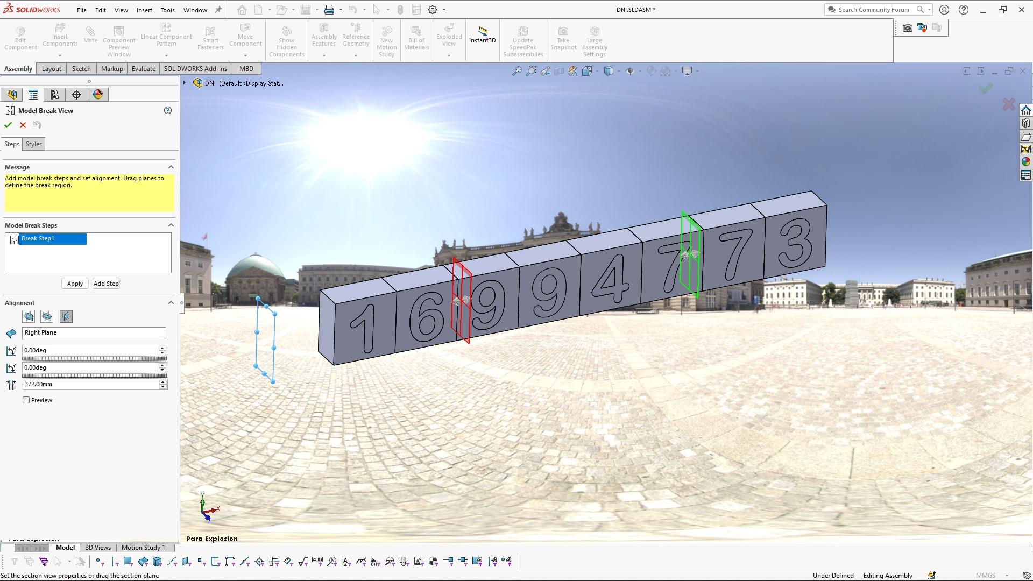1033x581 pixels.
Task: Click the red break plane in viewport
Action: 462,300
